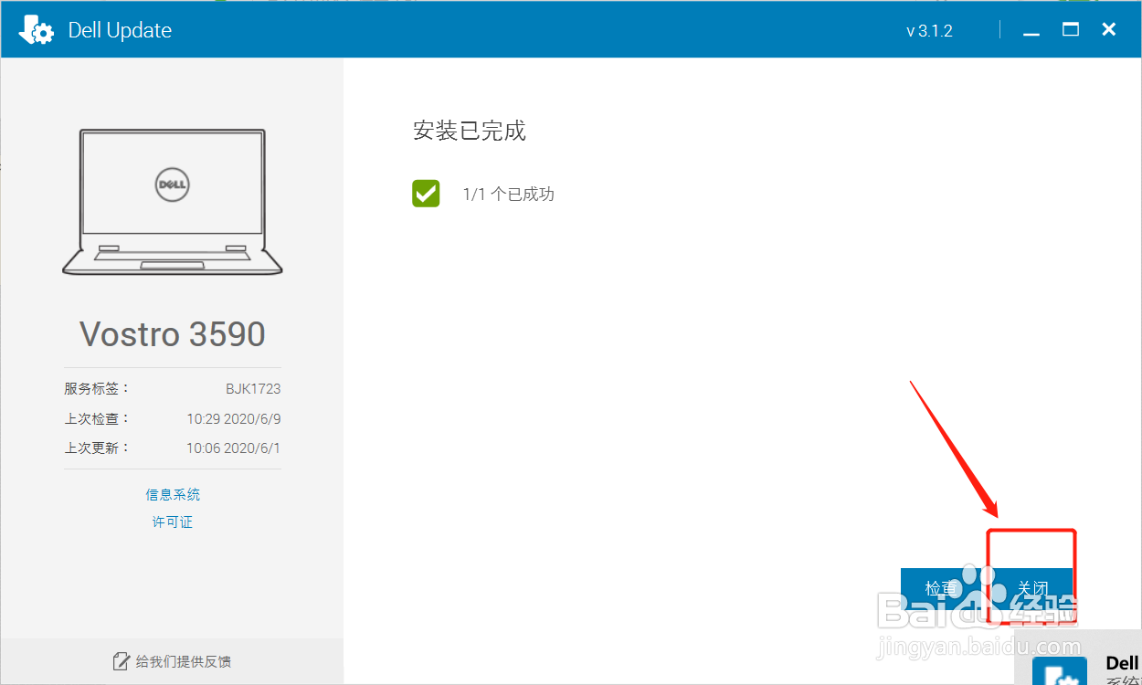Select last check time 10:29 2020/6/9

point(234,418)
